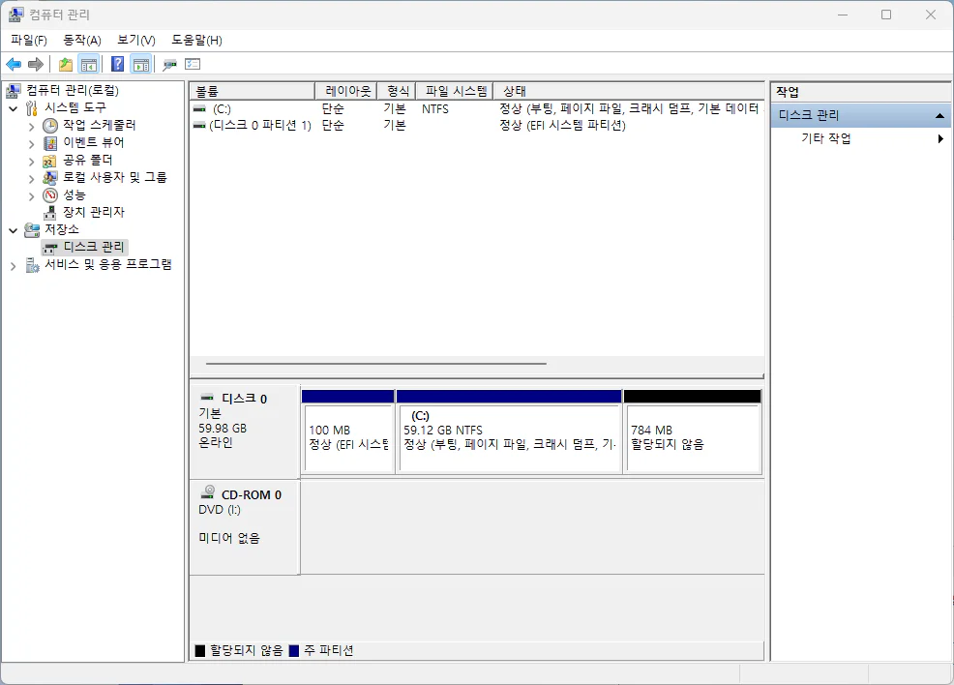Open the 보기(V) menu

click(x=136, y=40)
